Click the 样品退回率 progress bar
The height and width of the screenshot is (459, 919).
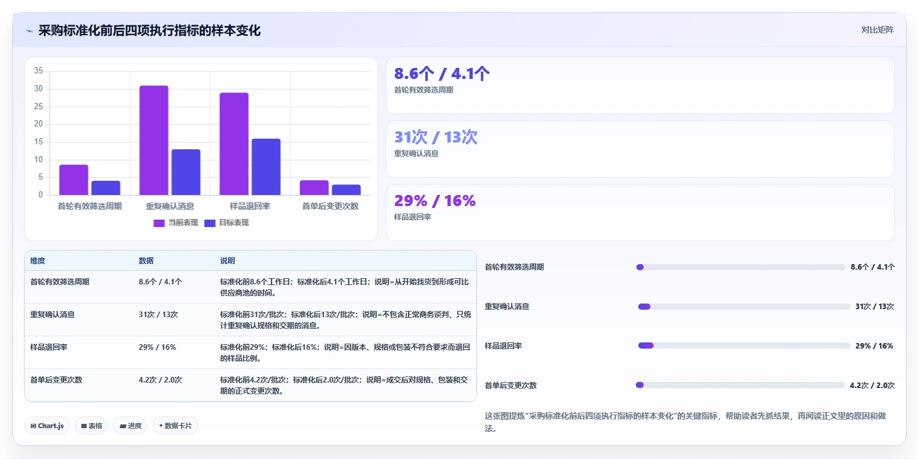click(744, 345)
